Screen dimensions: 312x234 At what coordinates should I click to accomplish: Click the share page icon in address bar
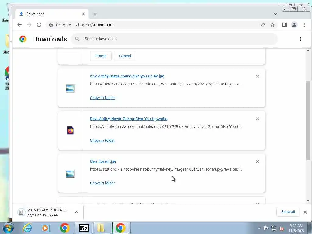click(x=262, y=25)
